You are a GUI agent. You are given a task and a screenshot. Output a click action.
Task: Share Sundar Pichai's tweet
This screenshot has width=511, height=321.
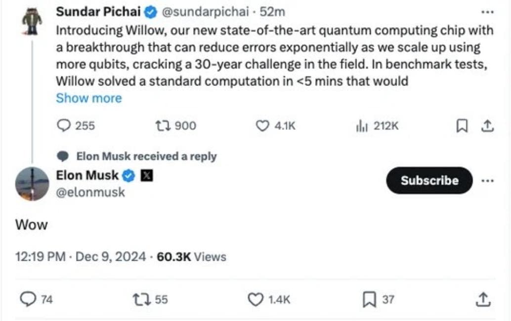[487, 126]
